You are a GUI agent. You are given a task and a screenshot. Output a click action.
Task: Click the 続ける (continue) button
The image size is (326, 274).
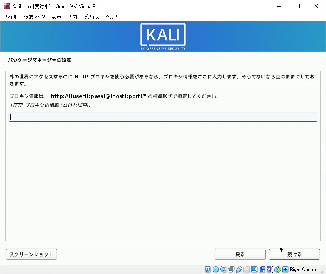pos(294,254)
